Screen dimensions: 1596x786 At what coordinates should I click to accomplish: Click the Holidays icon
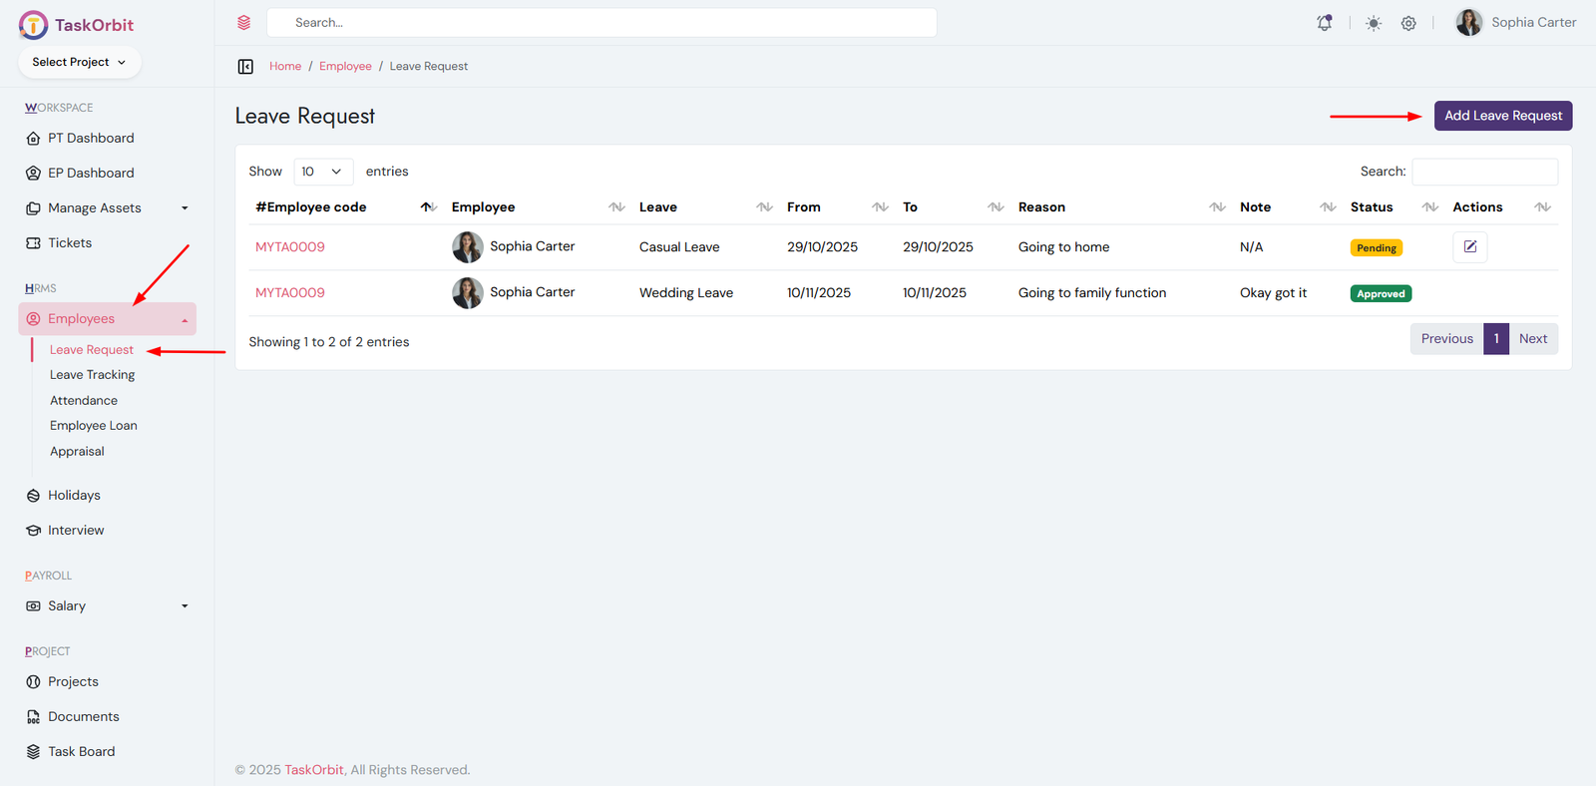(x=33, y=496)
